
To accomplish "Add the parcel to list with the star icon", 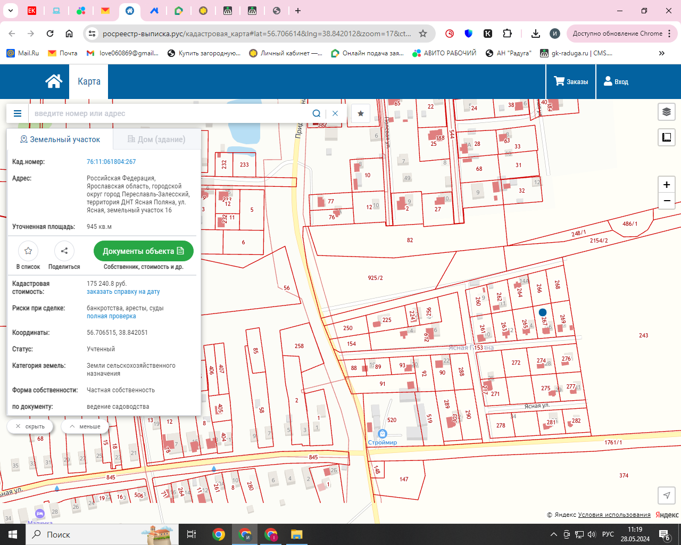I will (28, 251).
